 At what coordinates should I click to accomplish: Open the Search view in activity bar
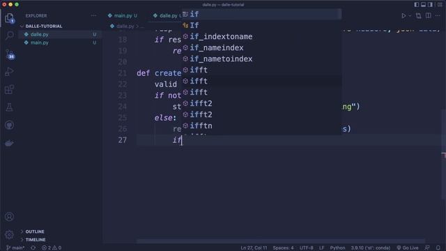[x=9, y=36]
